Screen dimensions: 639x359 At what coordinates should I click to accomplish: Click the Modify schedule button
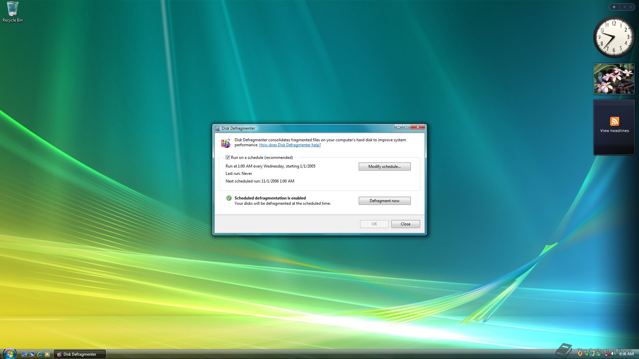tap(384, 167)
